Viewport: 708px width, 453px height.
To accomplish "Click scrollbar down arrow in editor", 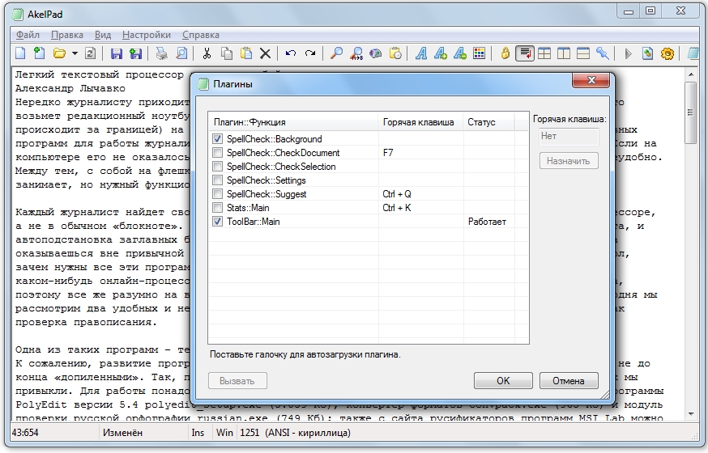I will coord(691,414).
